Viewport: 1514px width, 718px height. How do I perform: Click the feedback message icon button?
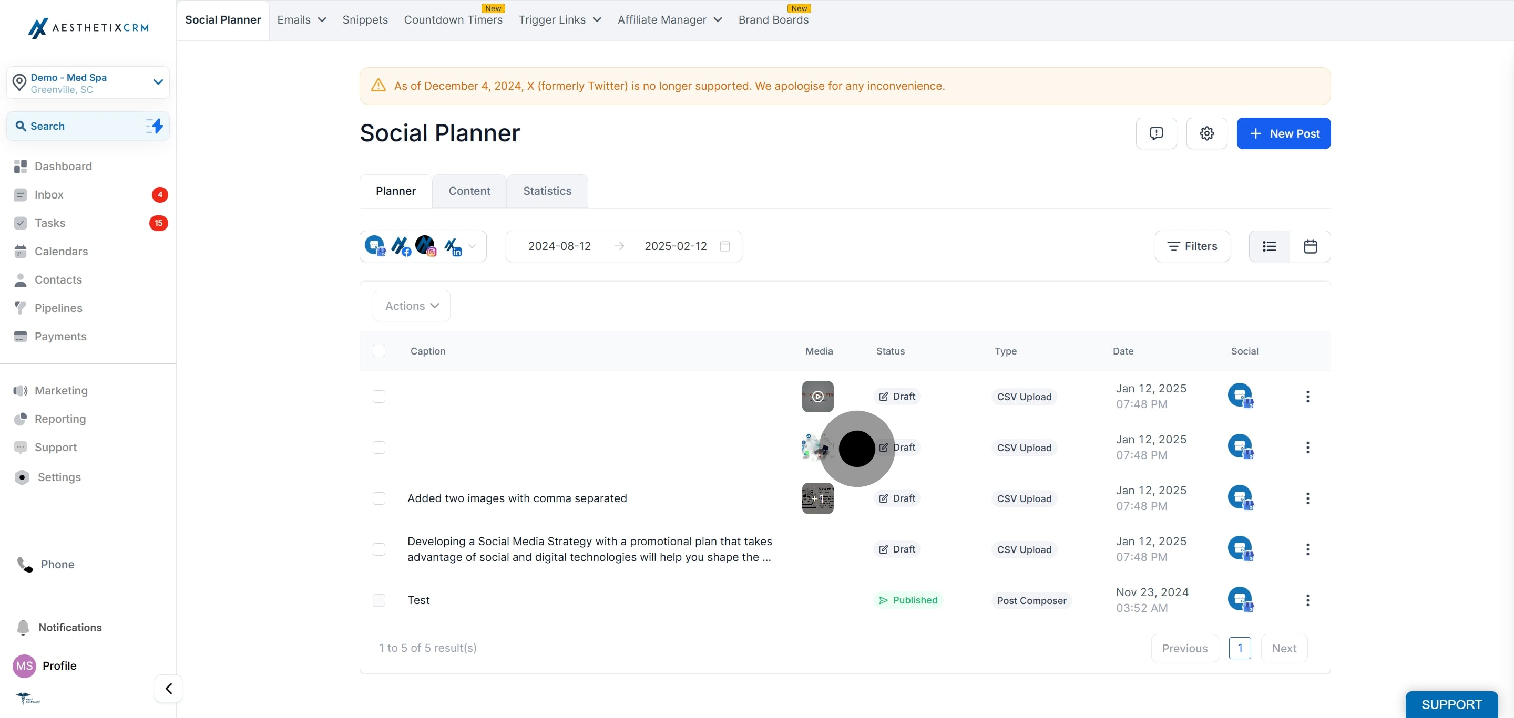(x=1156, y=133)
